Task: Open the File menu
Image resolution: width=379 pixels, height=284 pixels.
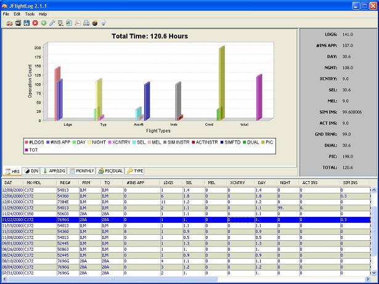Action: tap(6, 14)
